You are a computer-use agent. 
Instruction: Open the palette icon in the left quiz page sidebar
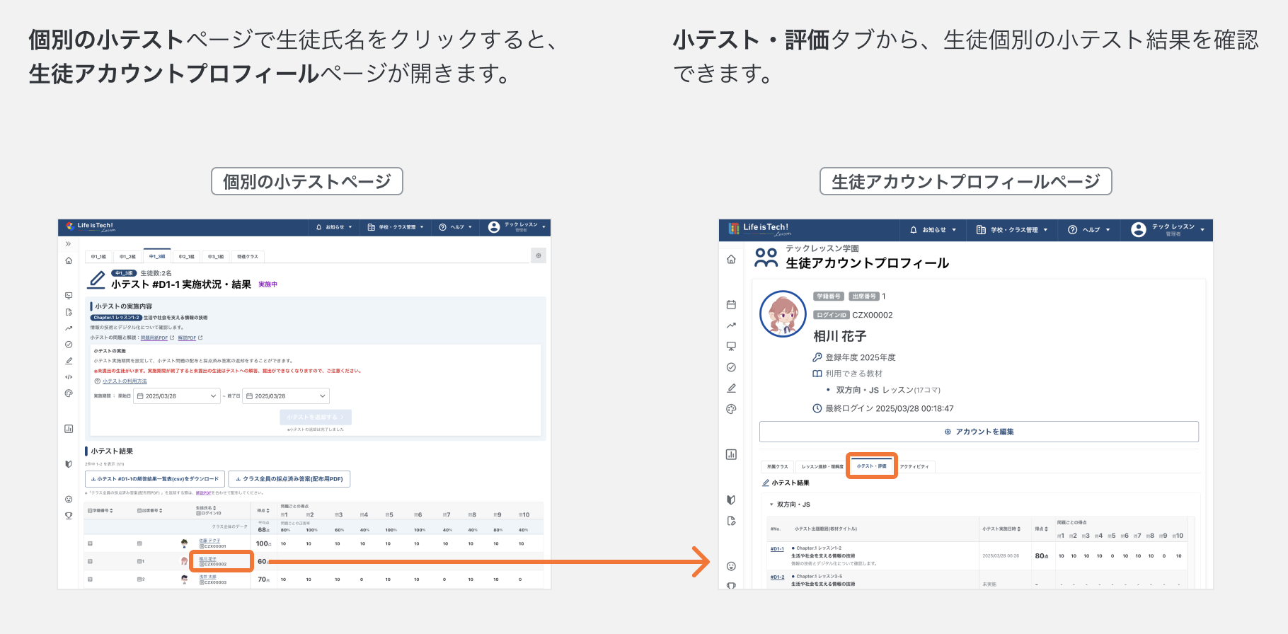[69, 393]
